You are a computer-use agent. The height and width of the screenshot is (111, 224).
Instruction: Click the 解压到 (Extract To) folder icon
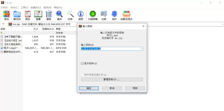click(17, 14)
